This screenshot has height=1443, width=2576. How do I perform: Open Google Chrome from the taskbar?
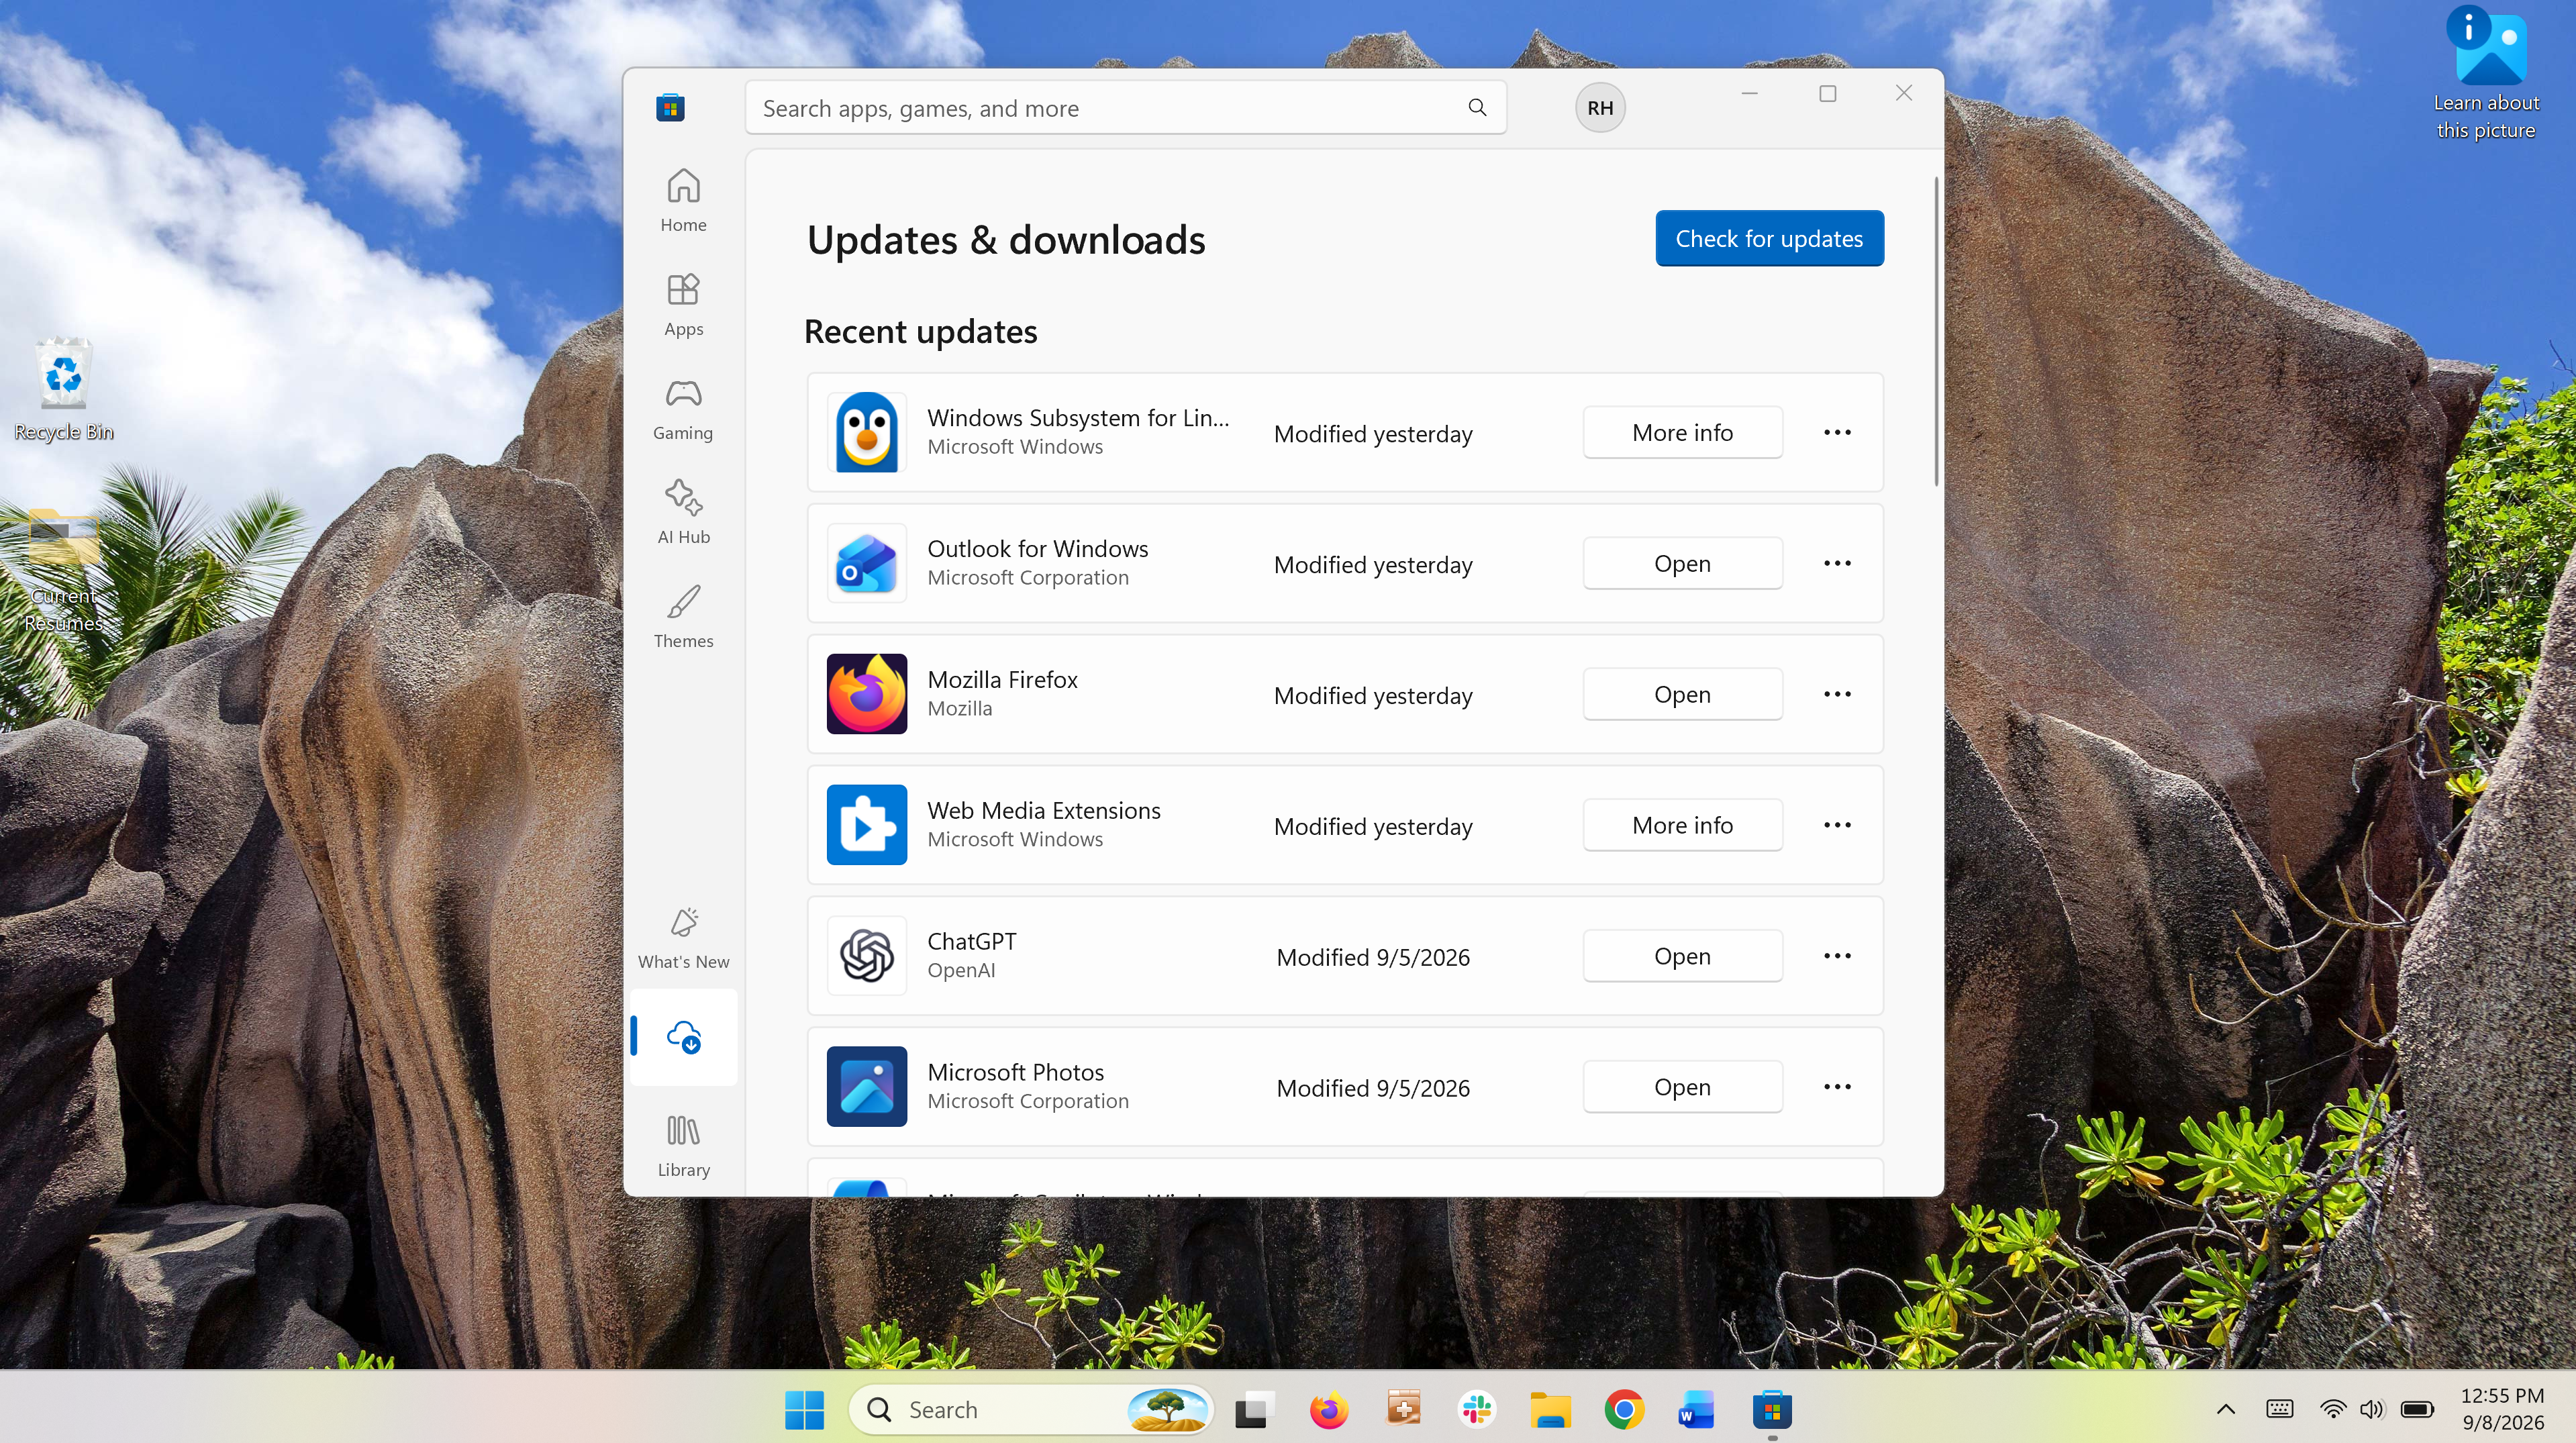(1624, 1410)
